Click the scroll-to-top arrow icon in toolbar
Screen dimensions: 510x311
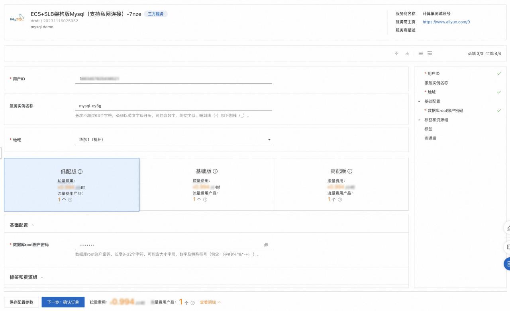tap(396, 54)
